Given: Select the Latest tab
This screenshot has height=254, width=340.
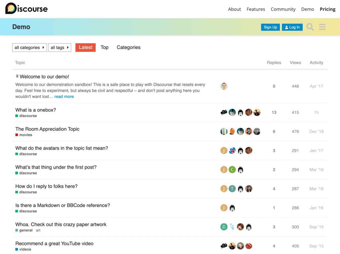Looking at the screenshot, I should (x=85, y=47).
